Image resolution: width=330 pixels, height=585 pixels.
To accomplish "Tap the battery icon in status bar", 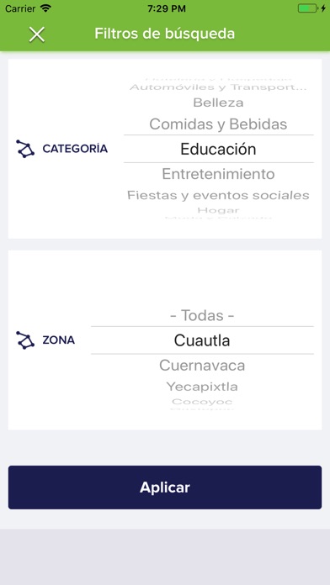I will point(307,8).
